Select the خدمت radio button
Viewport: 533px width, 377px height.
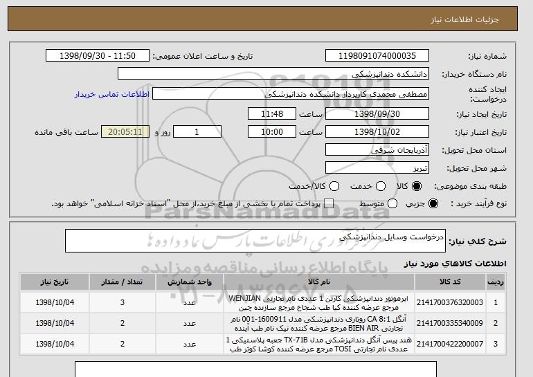coord(381,186)
